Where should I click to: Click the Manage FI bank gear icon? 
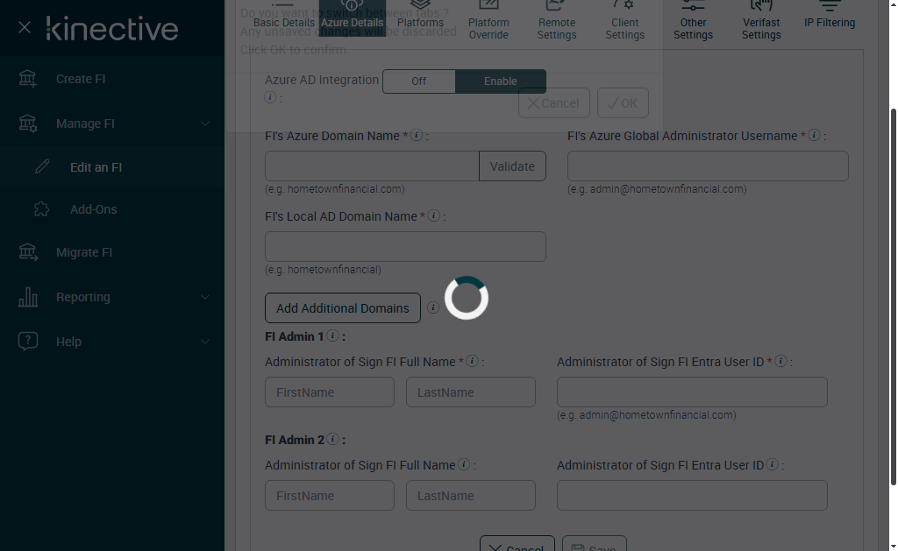pos(27,123)
